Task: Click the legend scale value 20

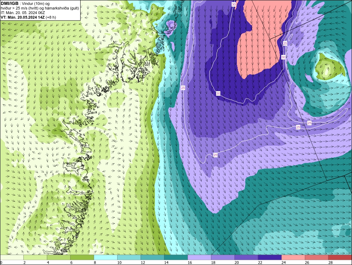Action: pos(237,263)
